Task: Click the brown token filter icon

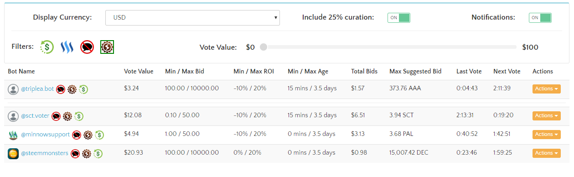Action: (x=107, y=47)
